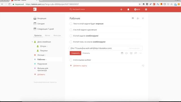This screenshot has width=181, height=102.
Task: Select Отпуск subproject
Action: [x=43, y=46]
